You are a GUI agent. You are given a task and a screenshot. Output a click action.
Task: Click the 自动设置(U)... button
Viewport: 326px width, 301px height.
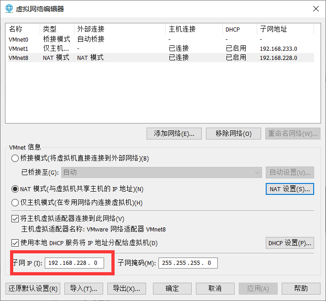pyautogui.click(x=290, y=172)
